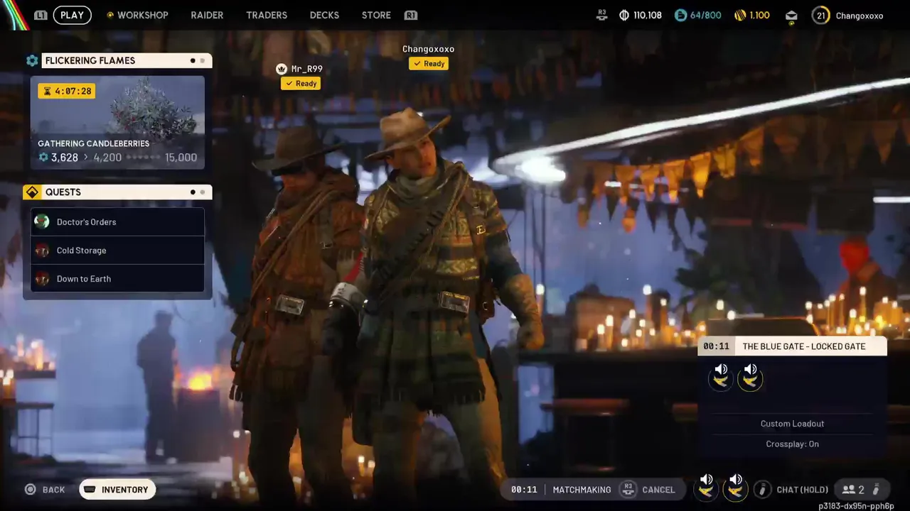The height and width of the screenshot is (511, 910).
Task: Click the map panel 00:11 timer
Action: click(x=716, y=346)
